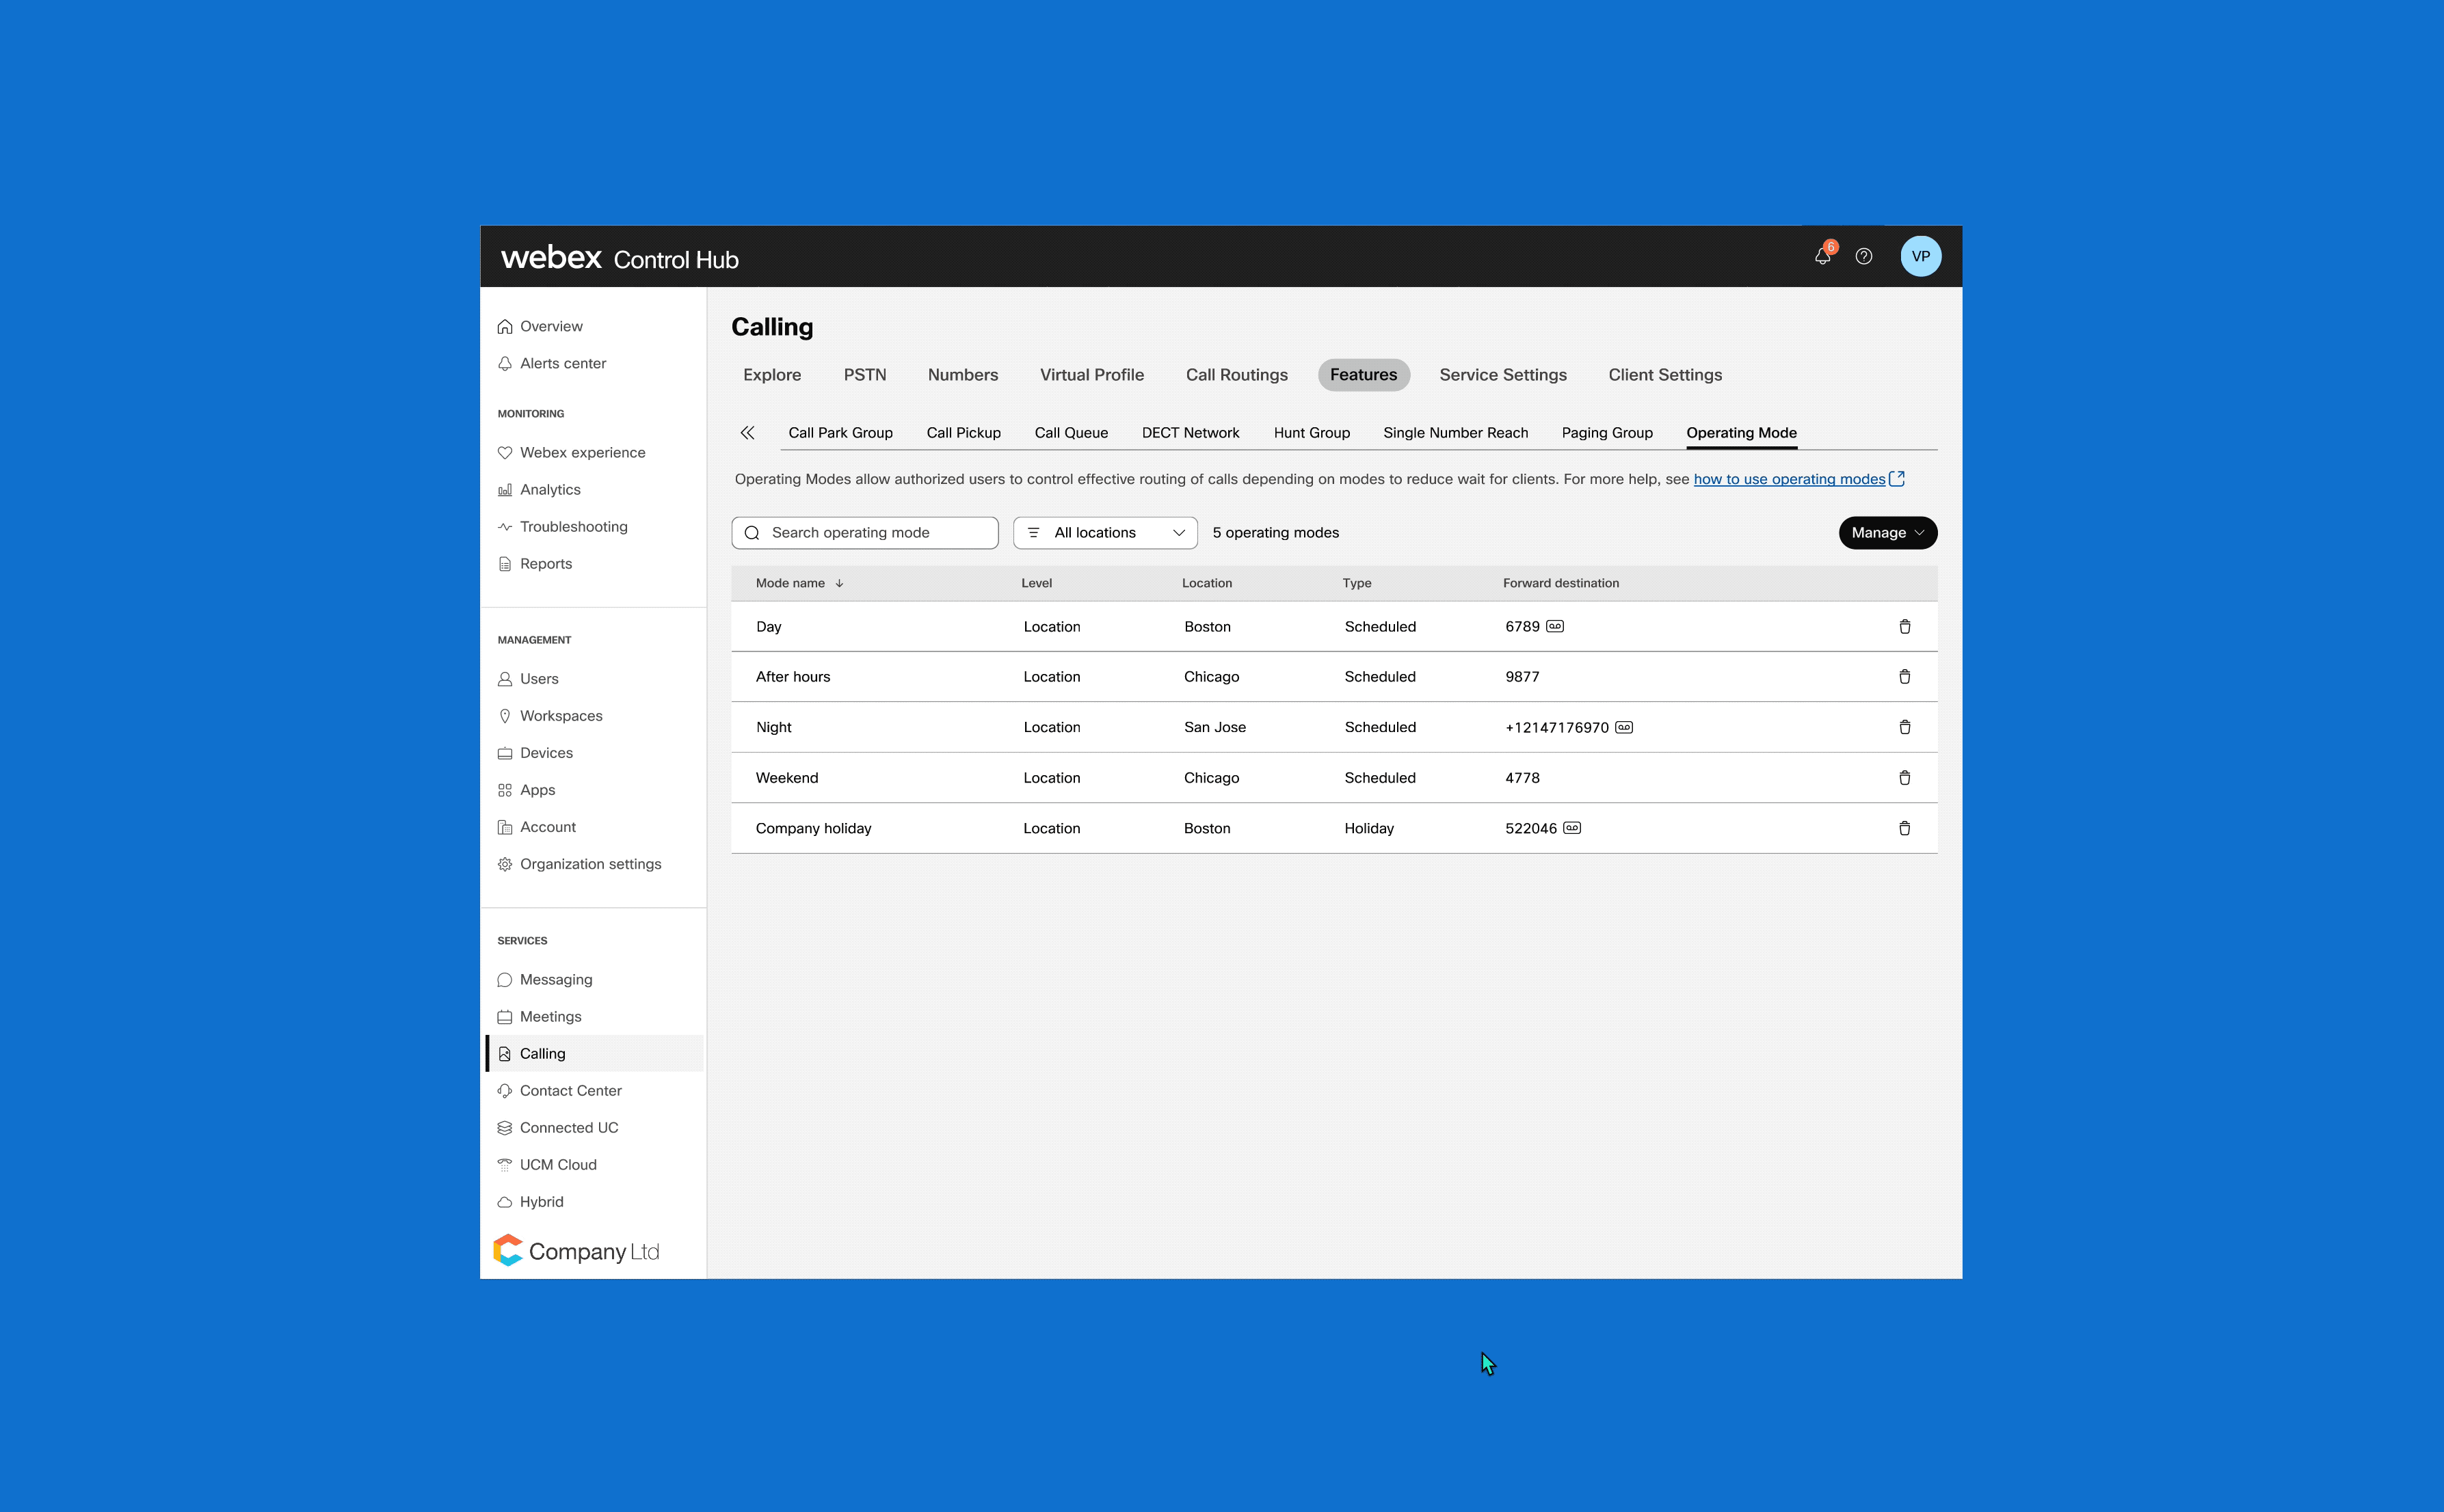Click the Type column header
The width and height of the screenshot is (2444, 1512).
tap(1357, 583)
